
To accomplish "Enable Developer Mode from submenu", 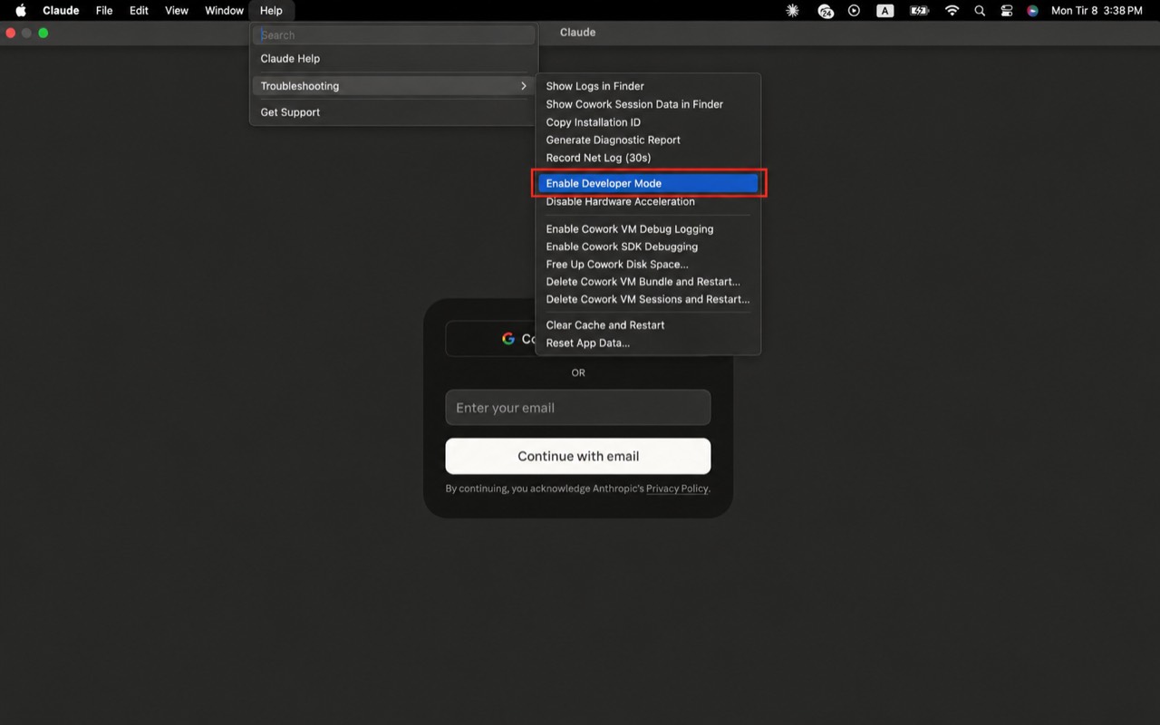I will click(x=648, y=183).
